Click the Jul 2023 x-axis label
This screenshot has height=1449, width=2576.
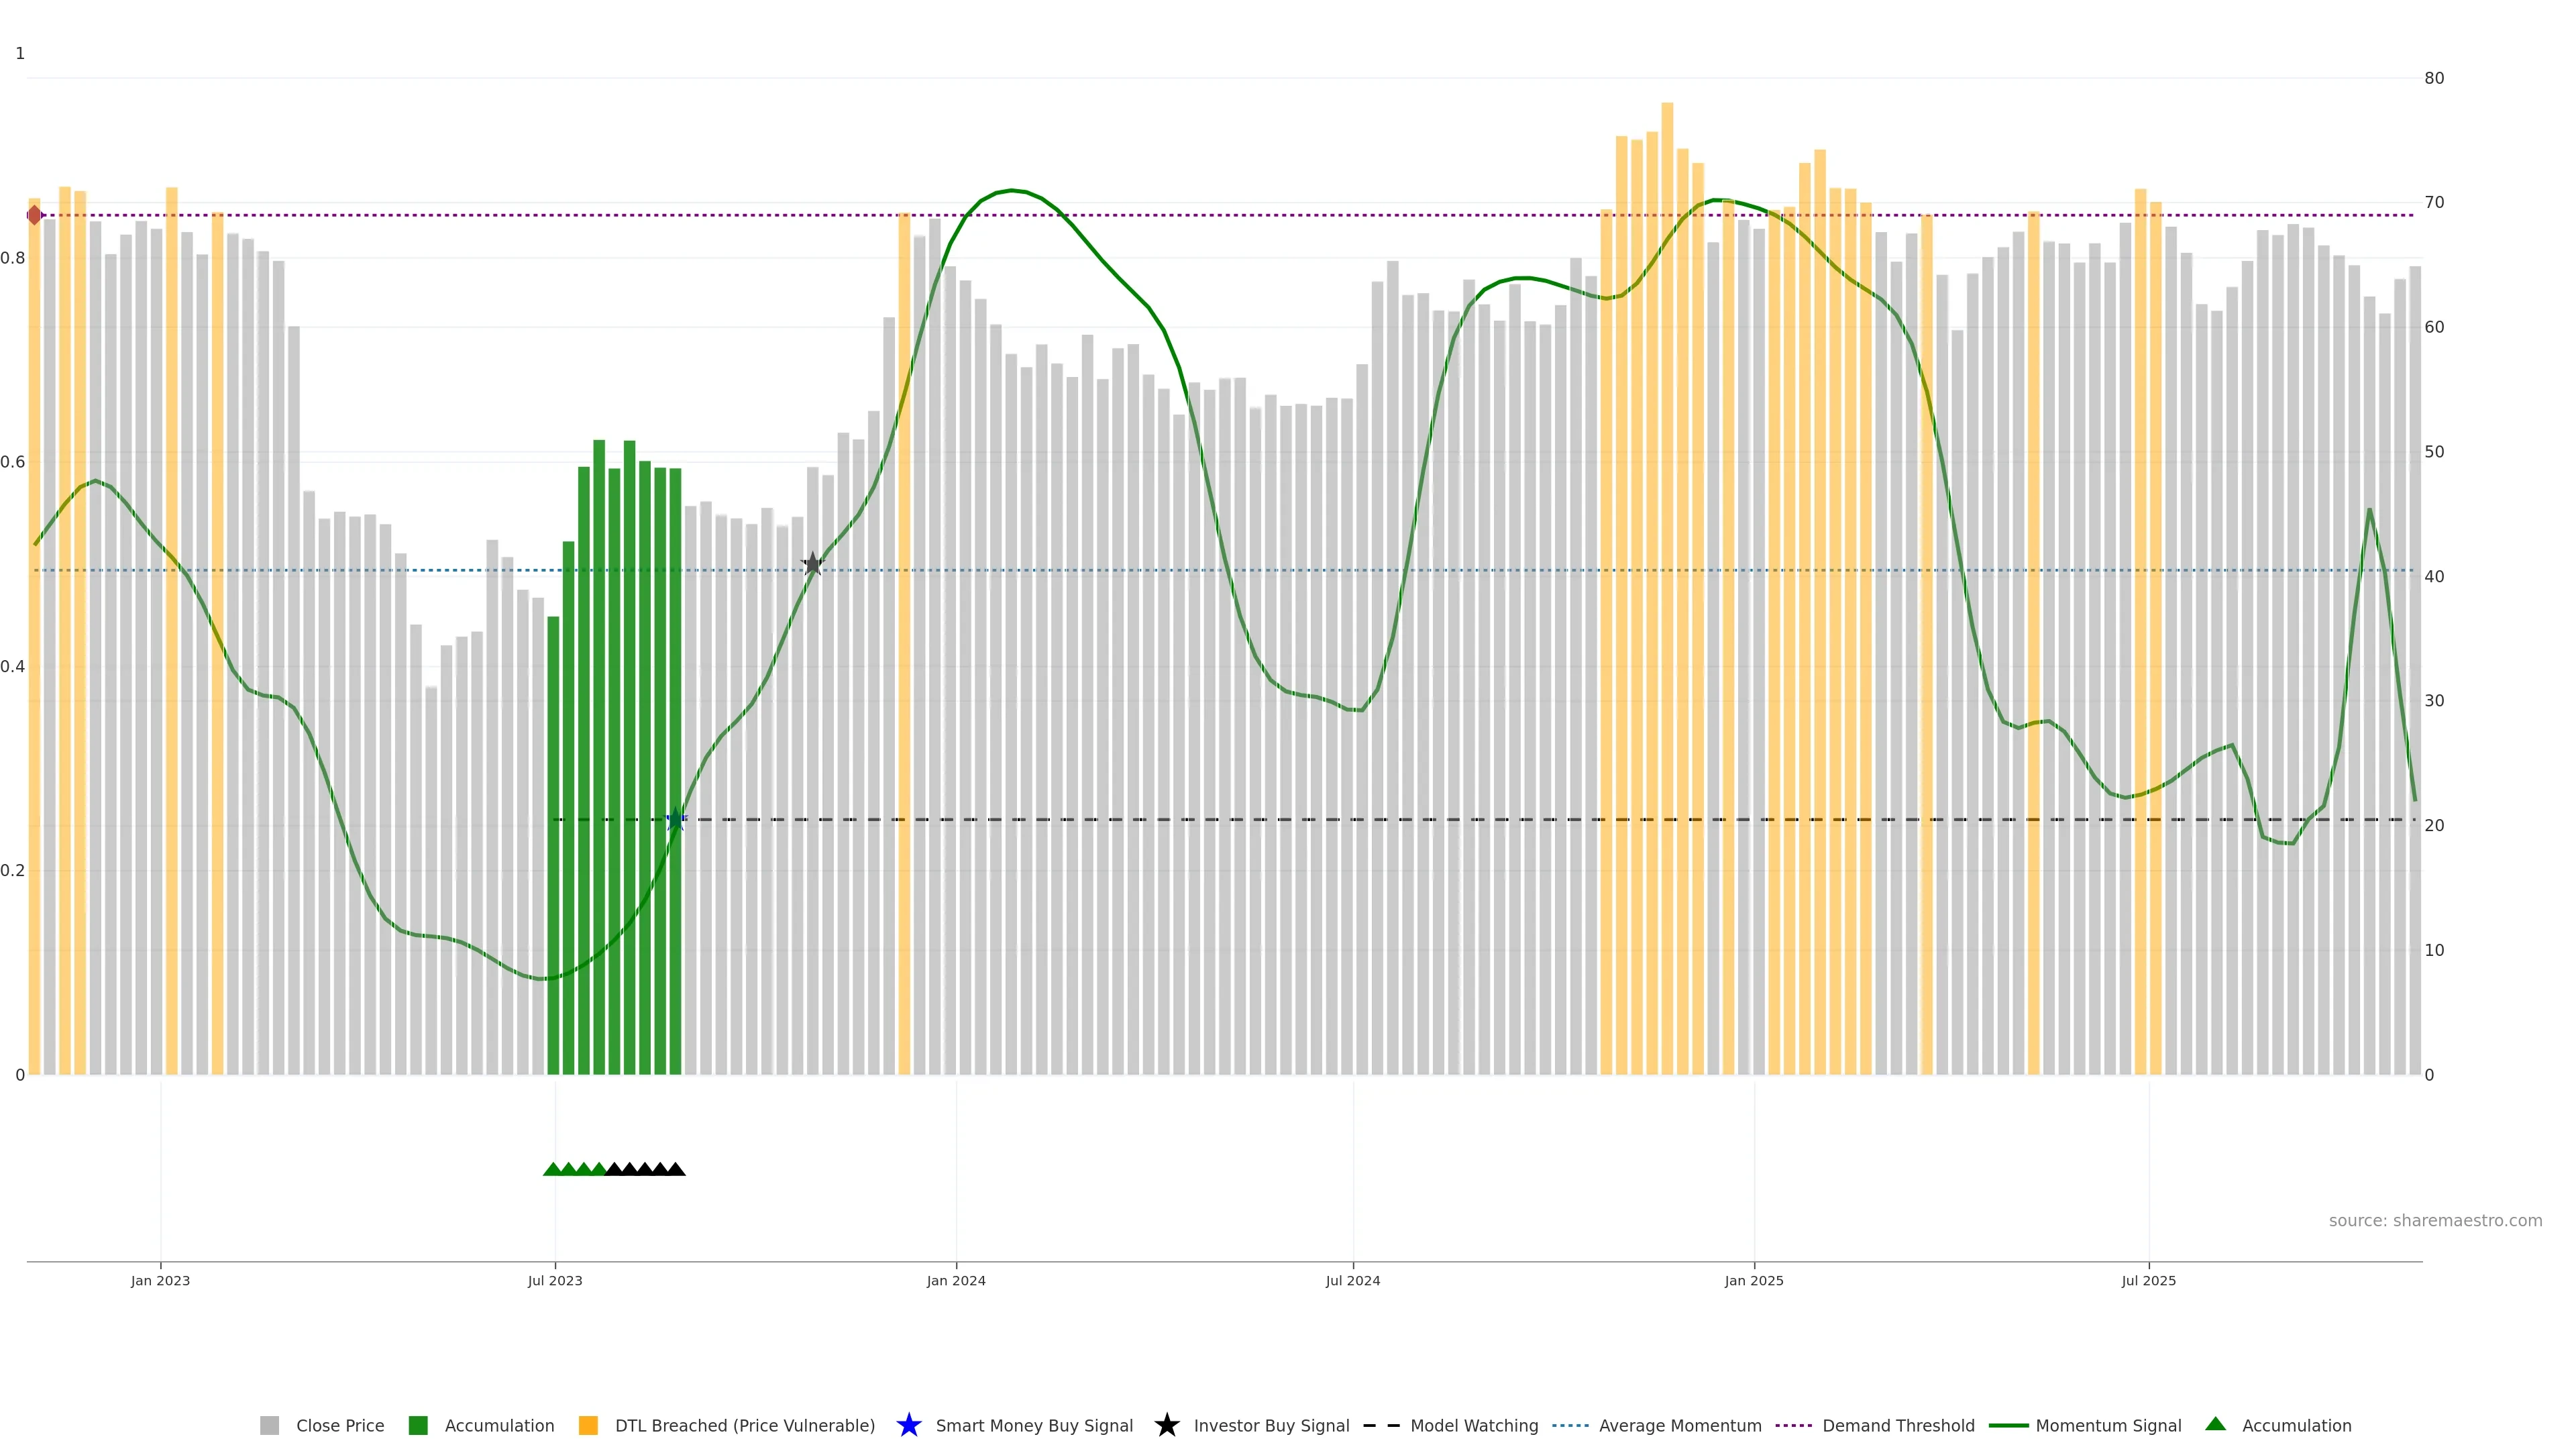pyautogui.click(x=555, y=1281)
